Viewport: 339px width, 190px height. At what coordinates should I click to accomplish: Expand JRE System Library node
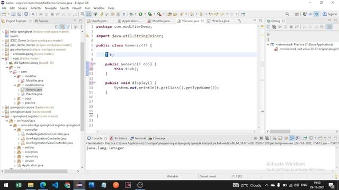[7, 63]
